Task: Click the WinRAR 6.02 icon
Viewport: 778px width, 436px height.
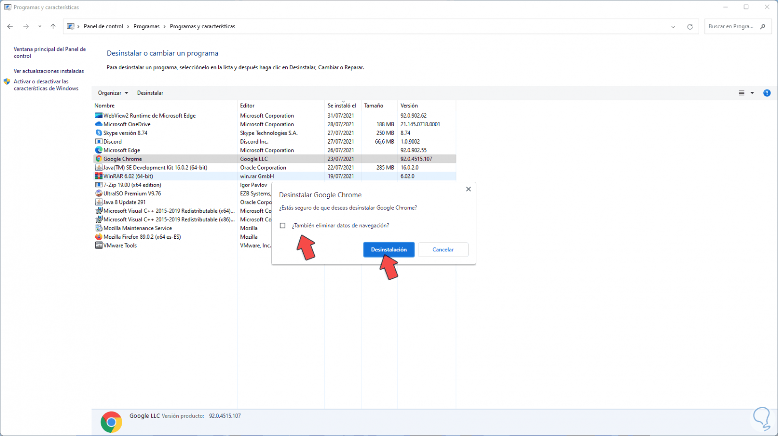Action: pyautogui.click(x=99, y=176)
